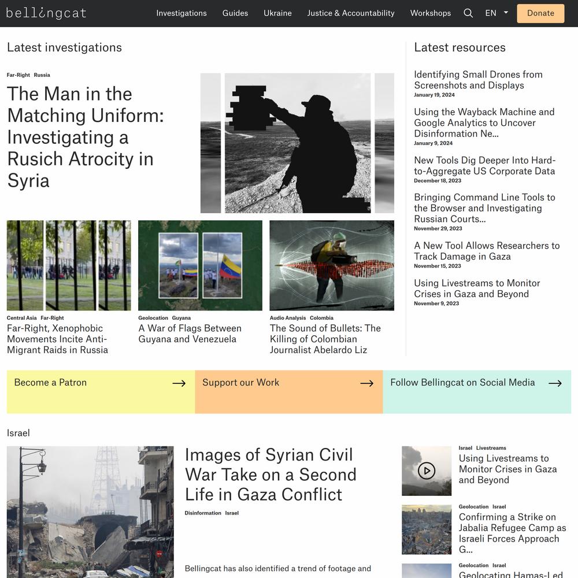Open The Sound of Bullets article
The width and height of the screenshot is (578, 578).
point(325,339)
